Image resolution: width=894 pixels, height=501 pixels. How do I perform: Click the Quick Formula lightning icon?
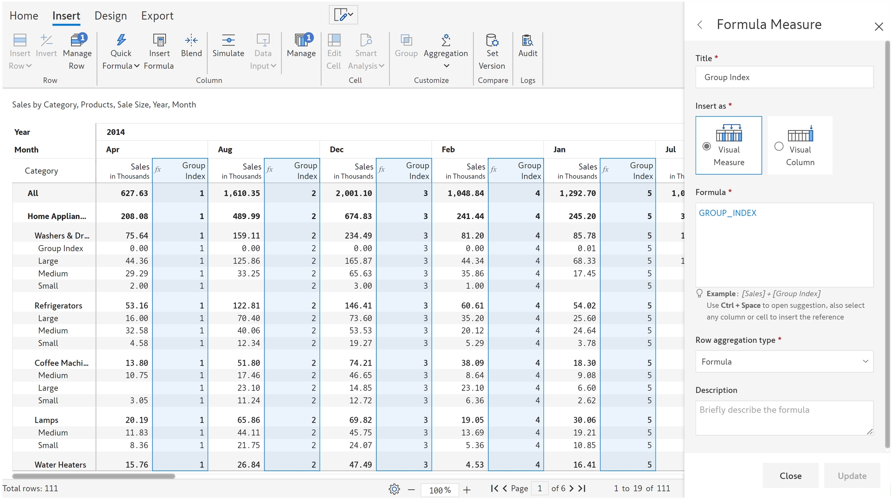pos(121,40)
